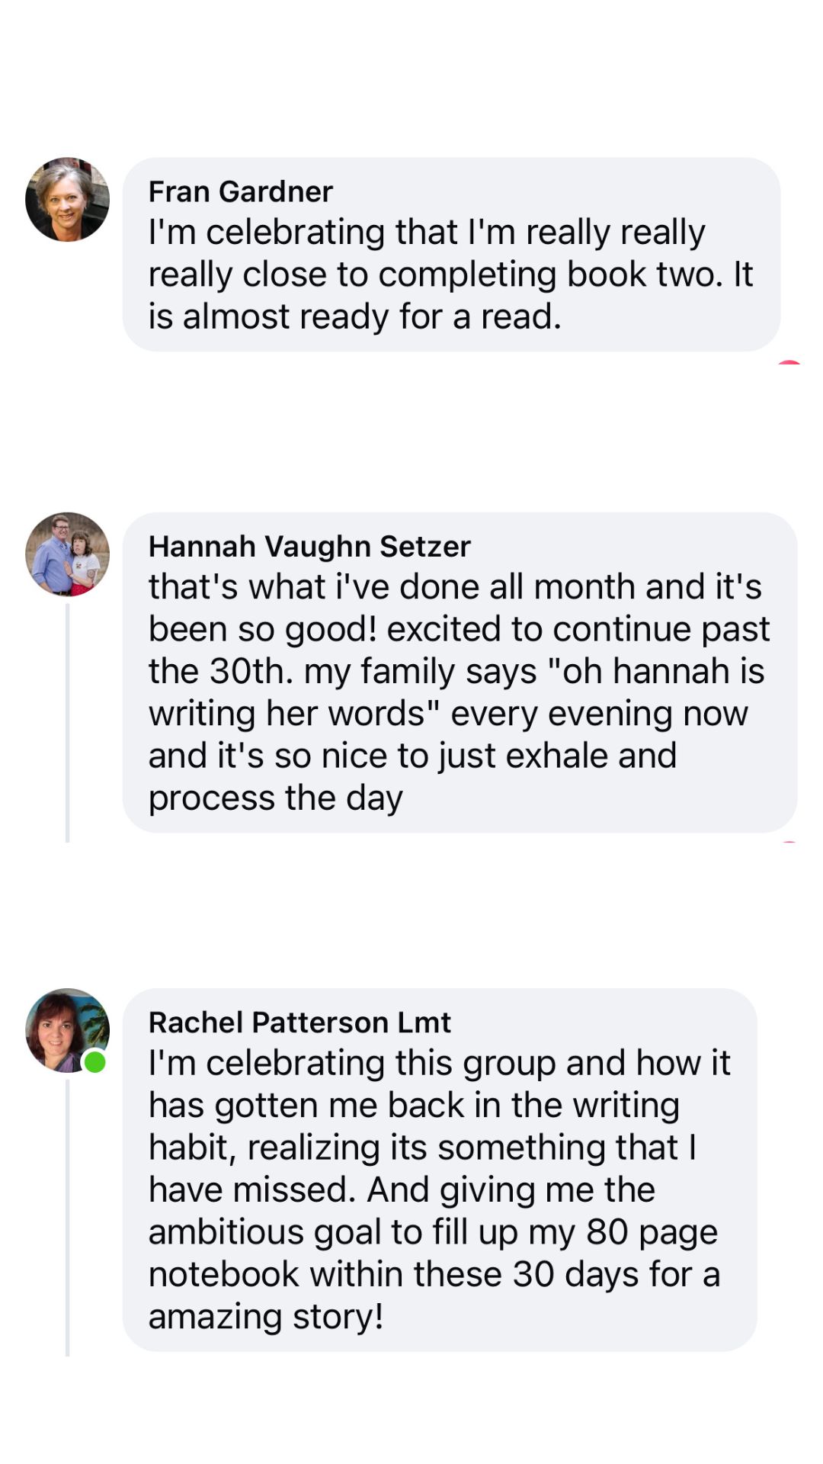This screenshot has width=823, height=1464.
Task: Open Fran Gardner's profile picture
Action: click(x=67, y=200)
